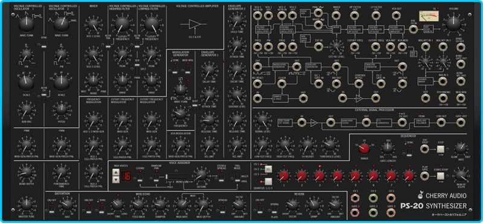Click the VCA OUT jack

(397, 16)
